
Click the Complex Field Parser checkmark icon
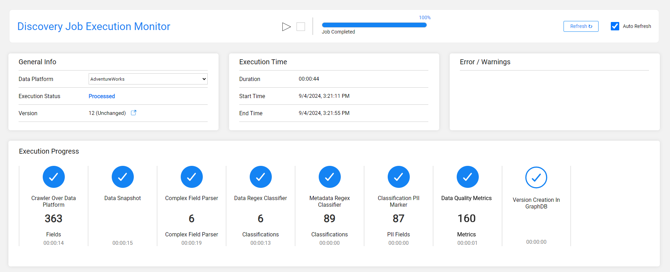[x=192, y=177]
